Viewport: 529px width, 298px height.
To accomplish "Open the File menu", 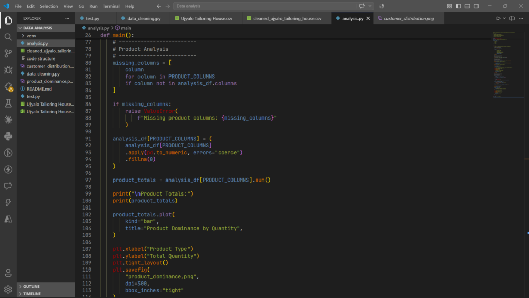I will pos(18,6).
